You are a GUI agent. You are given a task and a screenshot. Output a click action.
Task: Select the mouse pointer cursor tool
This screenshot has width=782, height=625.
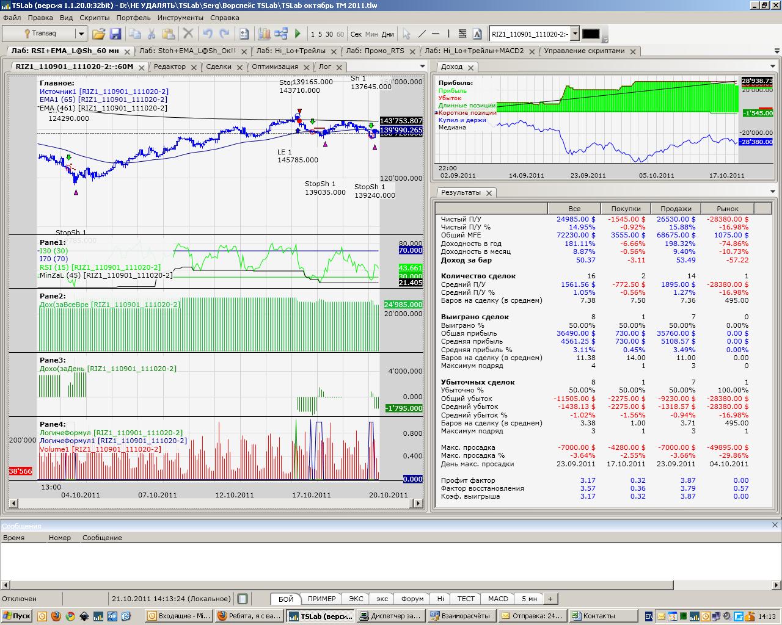coord(406,34)
